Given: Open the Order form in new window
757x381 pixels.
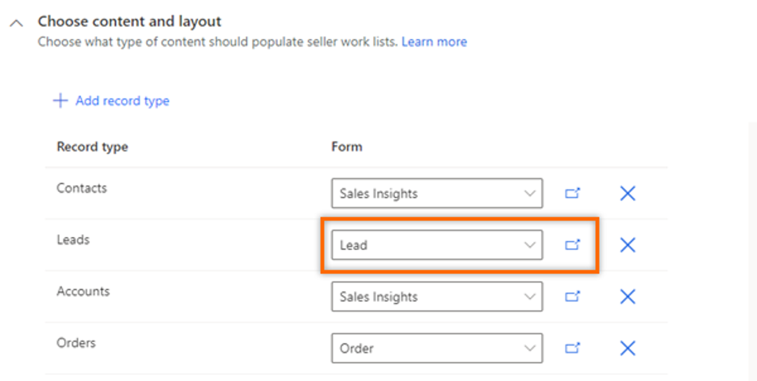Looking at the screenshot, I should coord(572,348).
